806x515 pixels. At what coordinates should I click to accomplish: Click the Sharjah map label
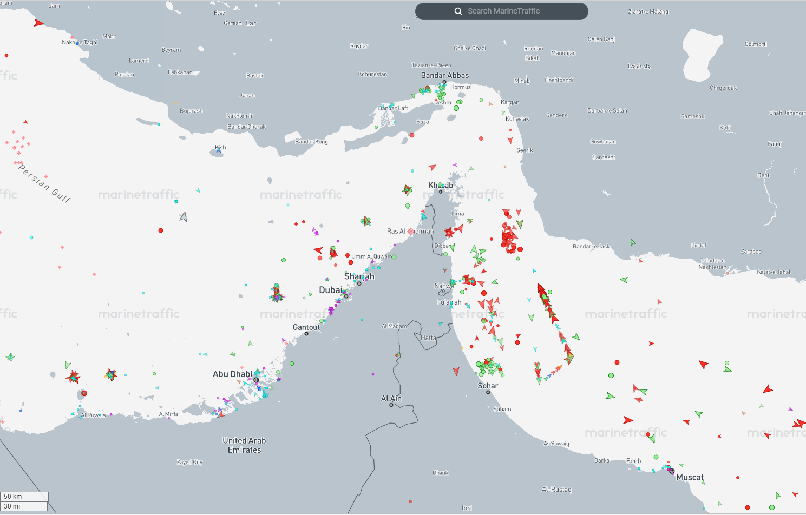tap(359, 276)
